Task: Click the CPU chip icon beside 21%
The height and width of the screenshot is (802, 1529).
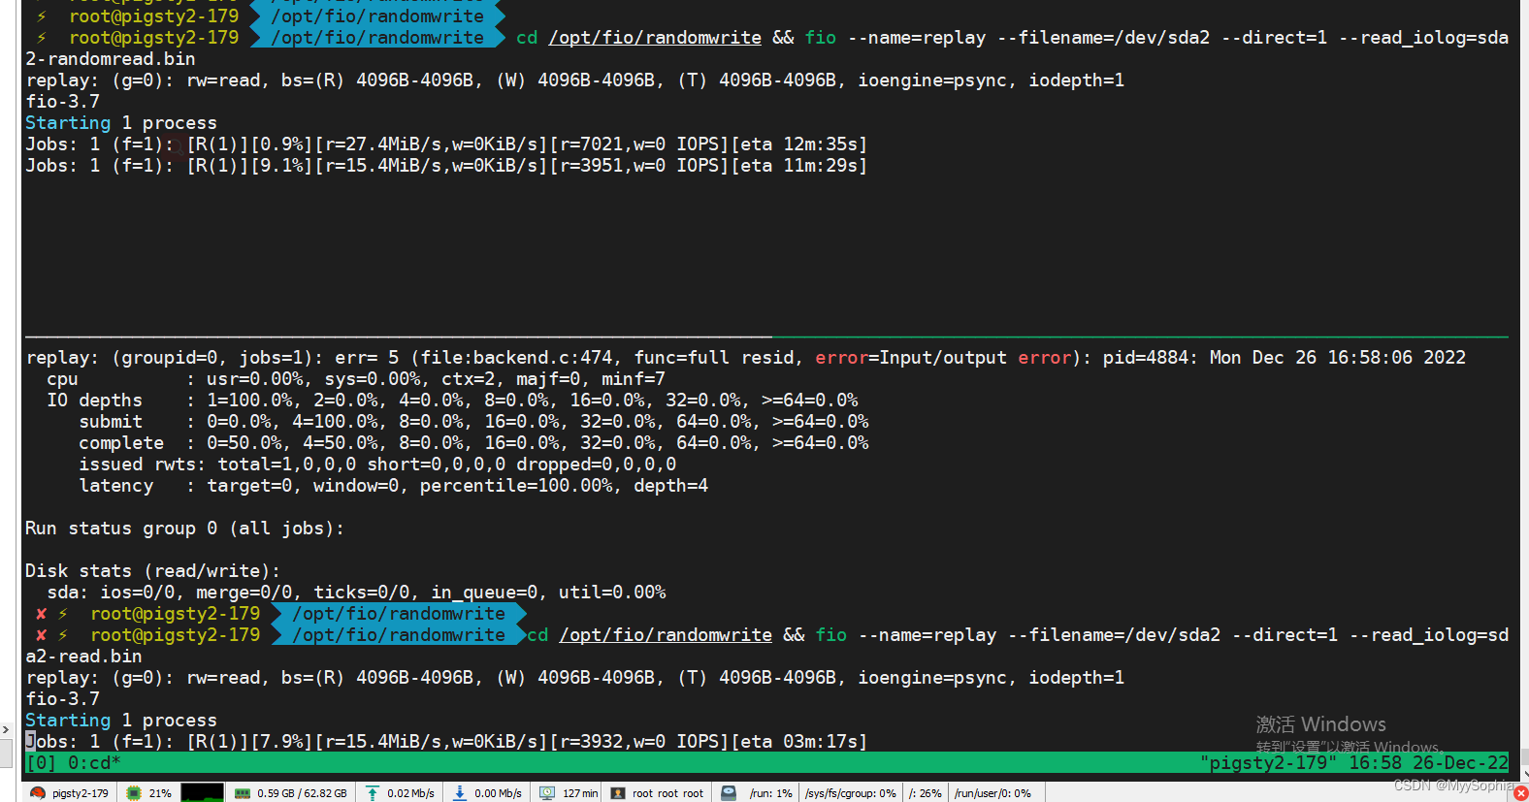Action: coord(134,793)
